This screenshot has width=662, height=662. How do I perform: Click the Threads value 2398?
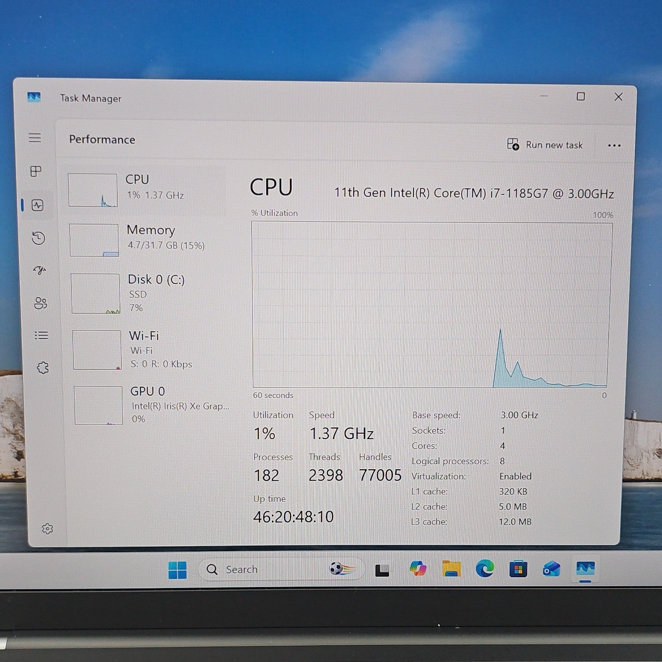point(326,475)
